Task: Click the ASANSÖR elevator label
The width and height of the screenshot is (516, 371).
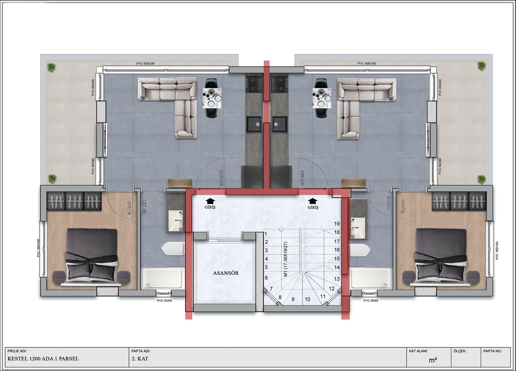Action: point(226,272)
